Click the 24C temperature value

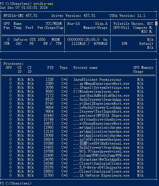[19, 44]
